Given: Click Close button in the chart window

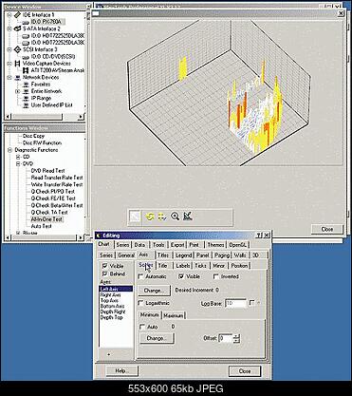Looking at the screenshot, I should pyautogui.click(x=326, y=229).
